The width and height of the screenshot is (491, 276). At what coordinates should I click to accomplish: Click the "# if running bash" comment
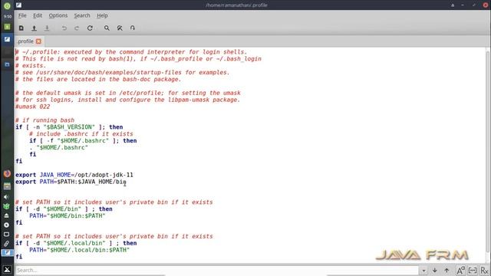coord(44,120)
